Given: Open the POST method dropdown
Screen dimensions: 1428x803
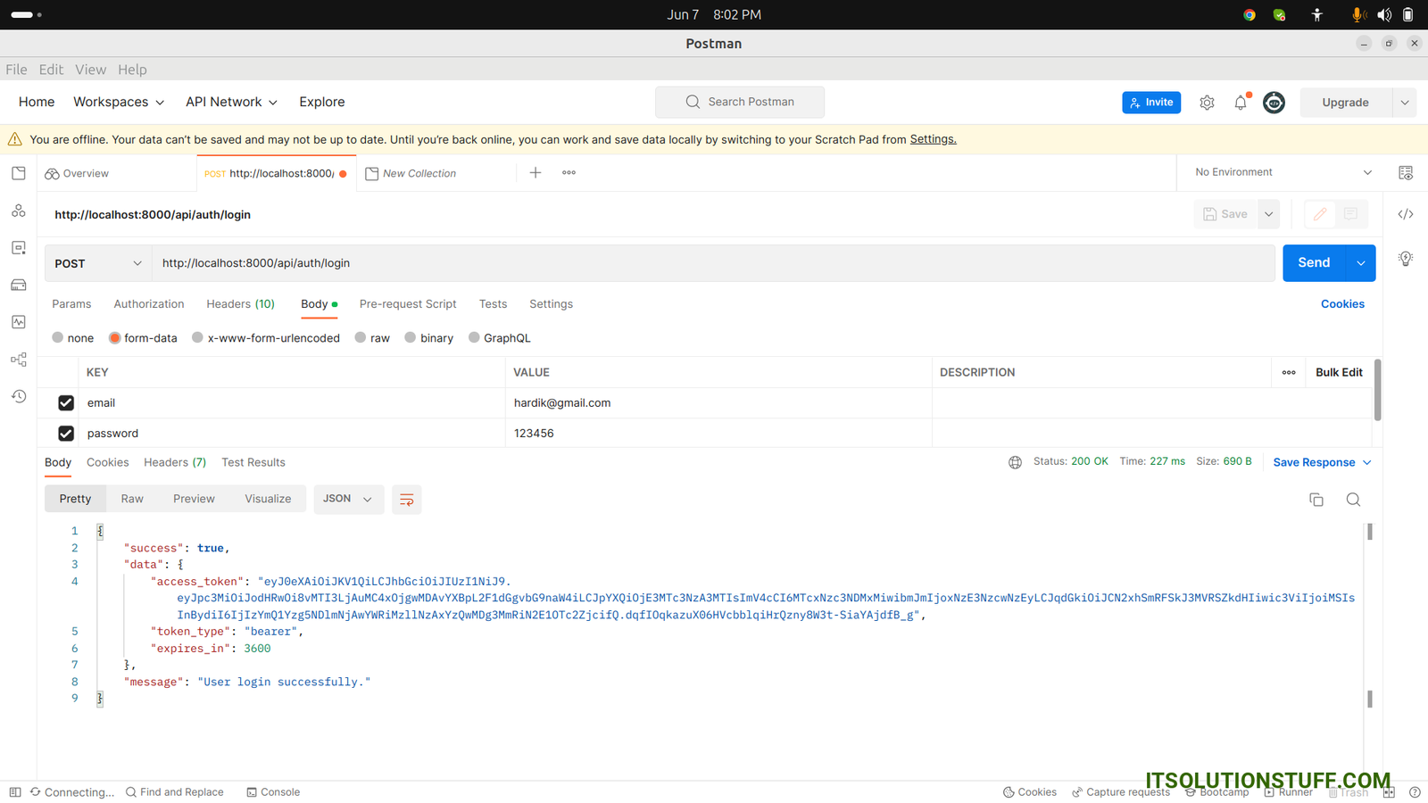Looking at the screenshot, I should tap(98, 263).
